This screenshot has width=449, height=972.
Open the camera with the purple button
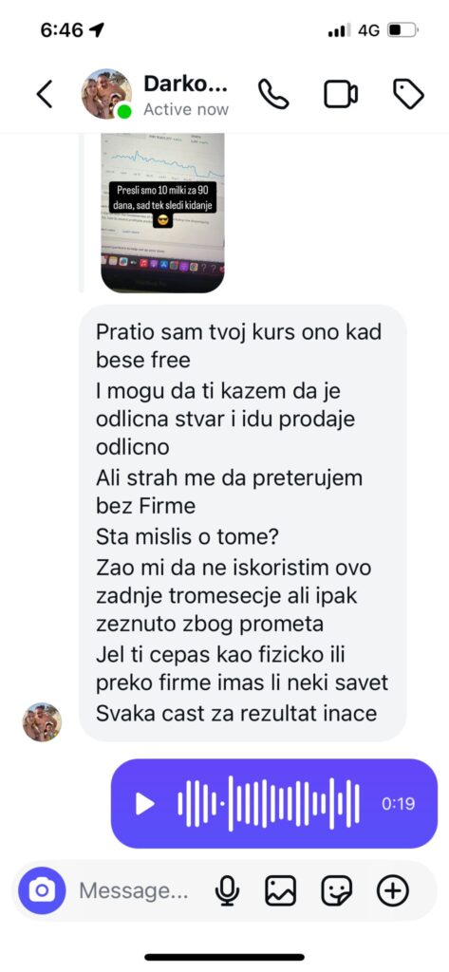[42, 890]
